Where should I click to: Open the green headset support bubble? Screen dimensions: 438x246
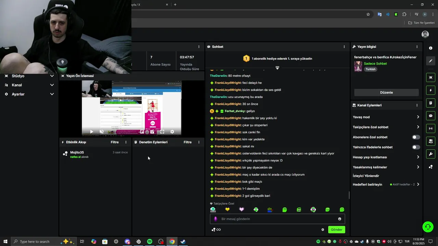click(x=428, y=227)
